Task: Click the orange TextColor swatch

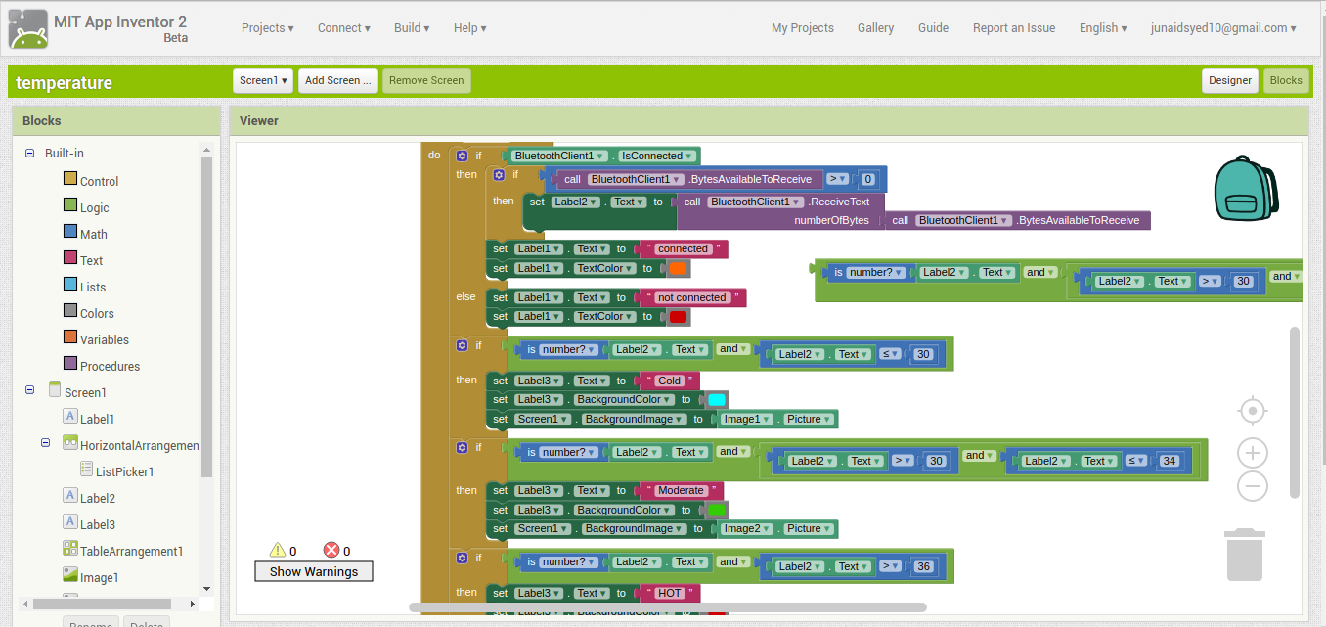Action: (678, 268)
